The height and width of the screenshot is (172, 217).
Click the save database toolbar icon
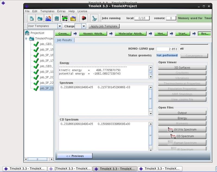[56, 18]
